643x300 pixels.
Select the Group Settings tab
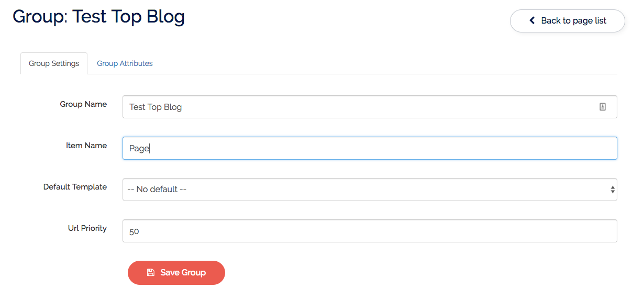[x=54, y=63]
